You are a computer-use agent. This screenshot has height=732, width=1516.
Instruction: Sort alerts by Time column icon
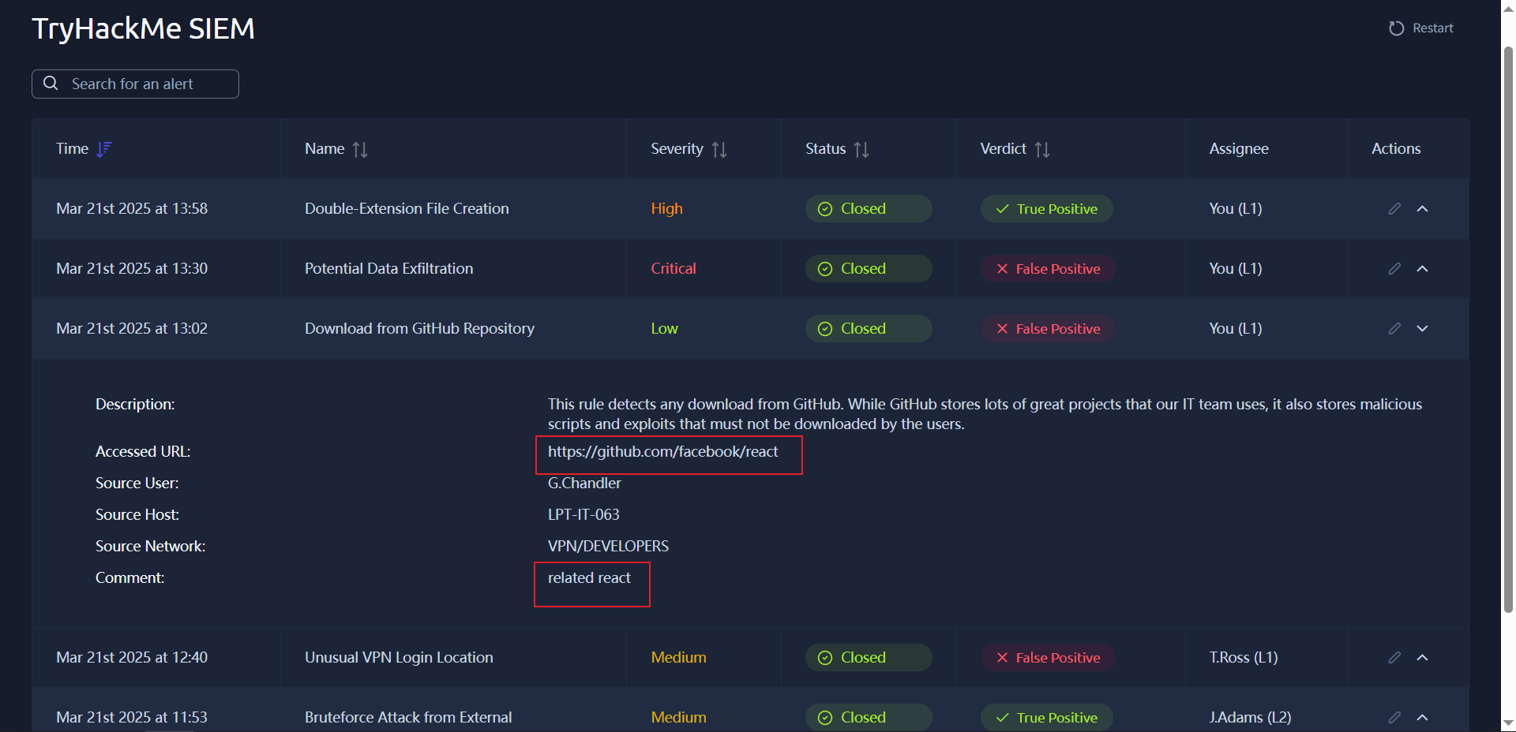point(104,149)
